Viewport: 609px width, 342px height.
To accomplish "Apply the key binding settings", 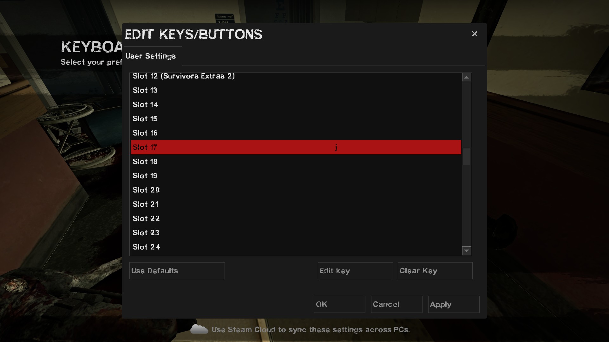I will point(454,304).
